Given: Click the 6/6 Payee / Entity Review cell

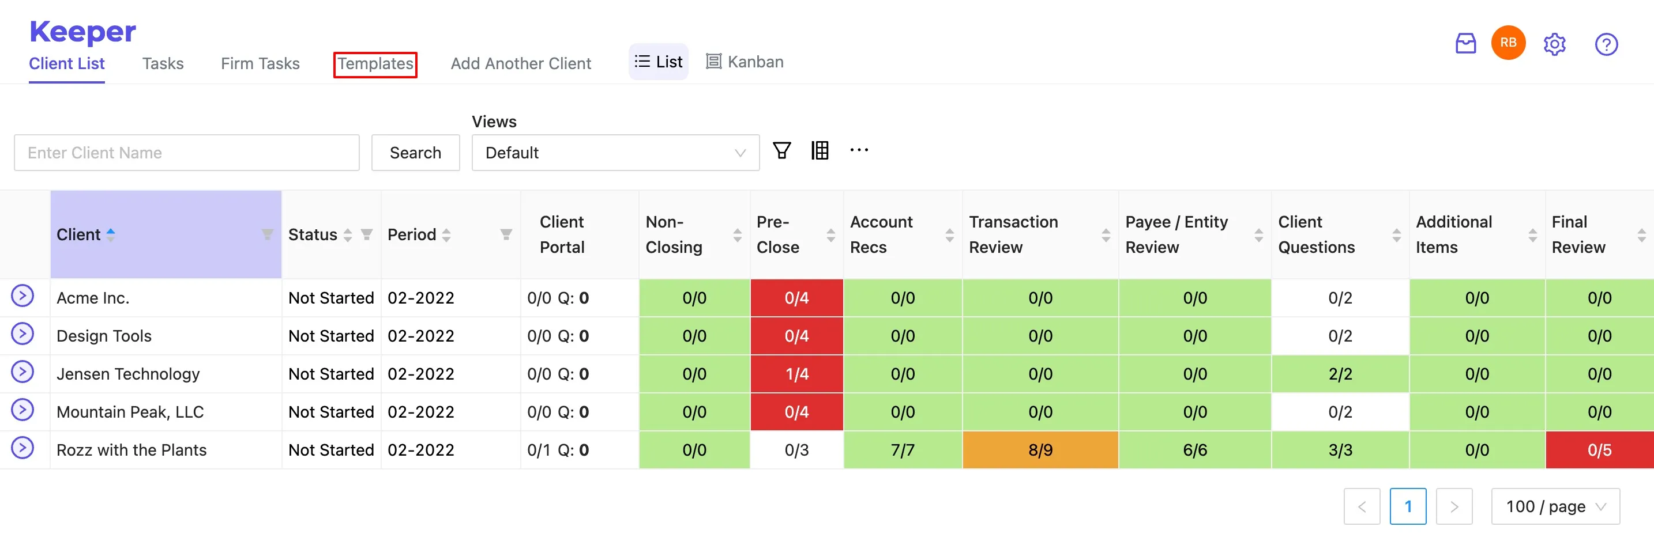Looking at the screenshot, I should point(1195,450).
